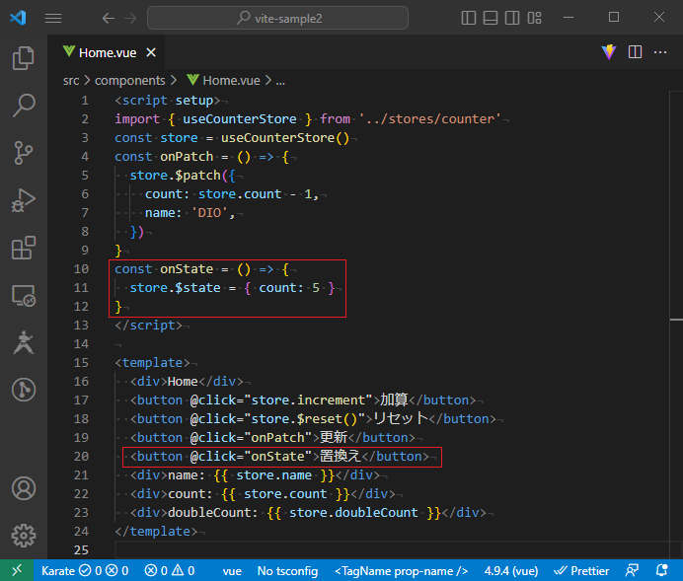Open the Source Control view
The image size is (683, 581).
[x=24, y=153]
